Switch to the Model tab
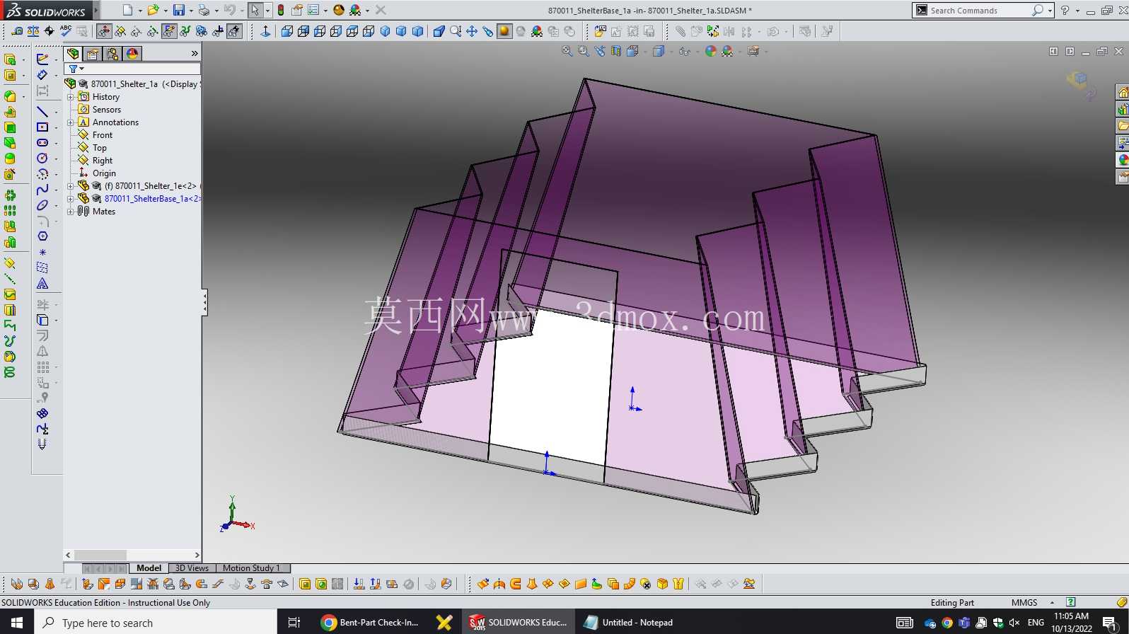This screenshot has width=1129, height=634. click(x=149, y=568)
